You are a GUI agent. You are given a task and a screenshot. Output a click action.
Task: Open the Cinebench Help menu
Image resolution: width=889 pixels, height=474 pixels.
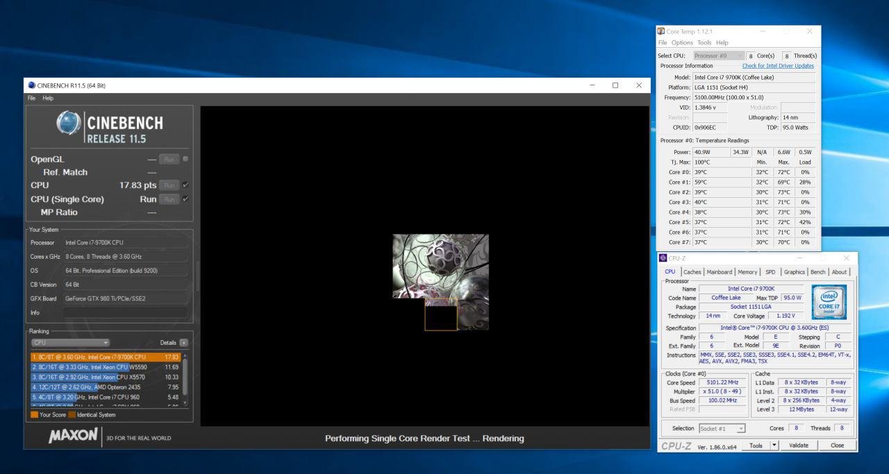47,98
